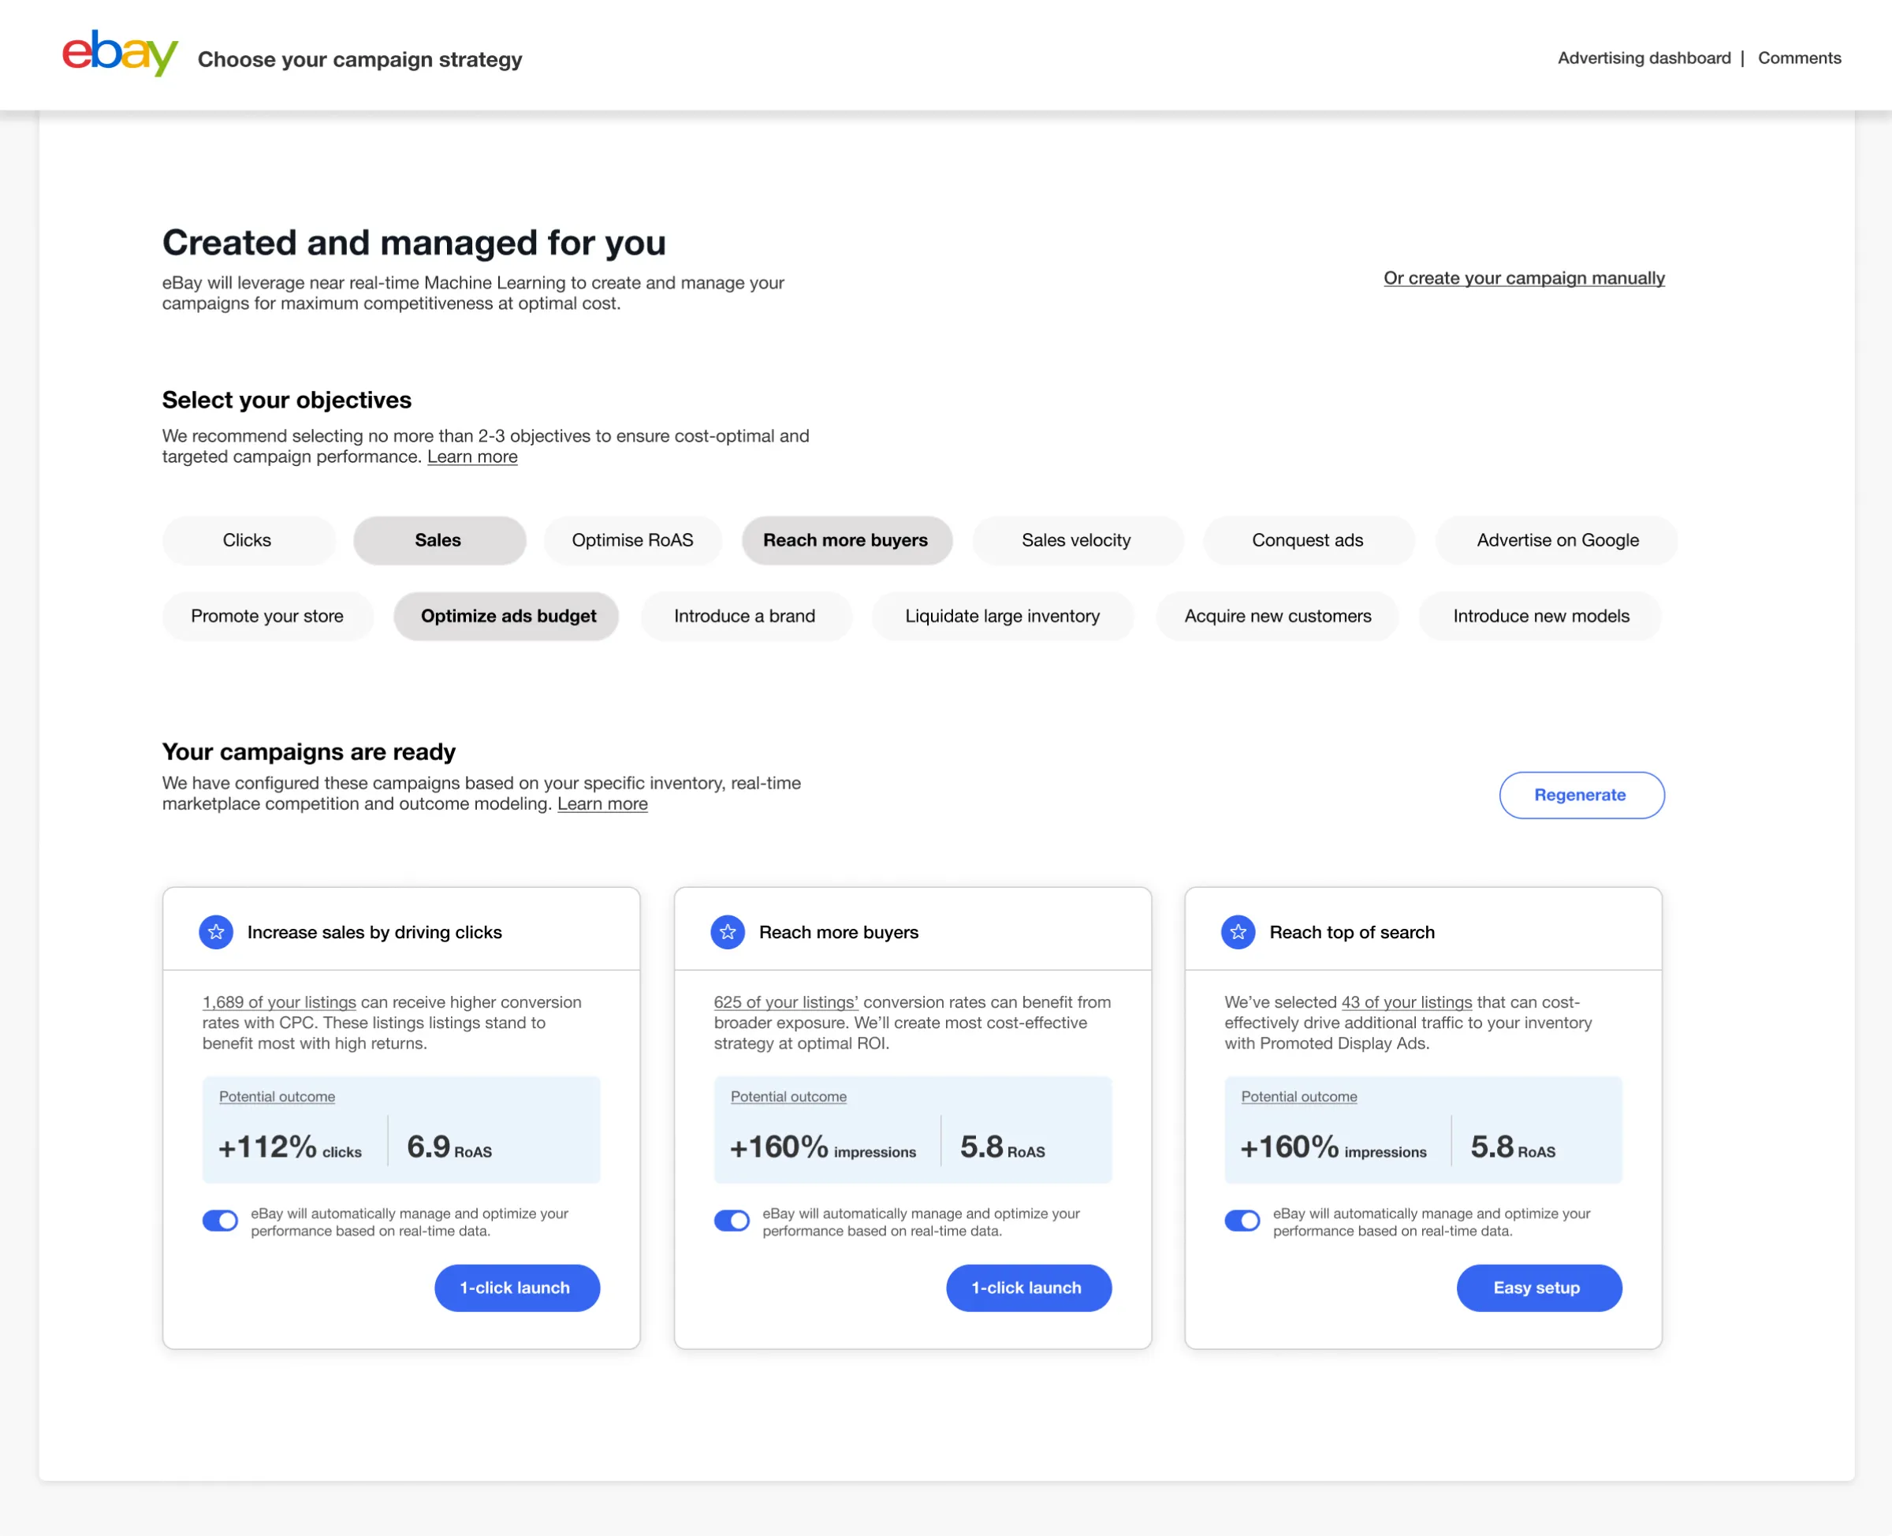Open the 43 of your listings link

coord(1406,1002)
